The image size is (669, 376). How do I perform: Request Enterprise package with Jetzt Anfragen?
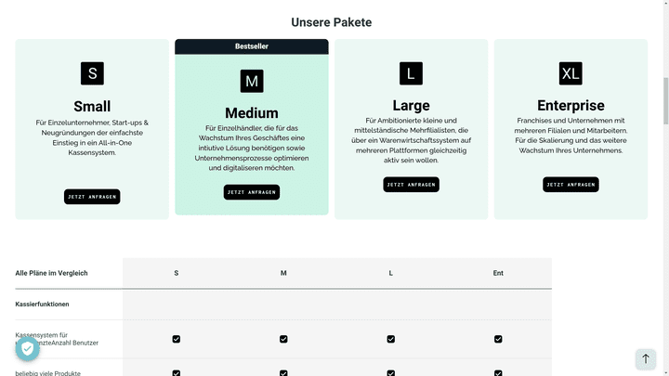coord(571,185)
